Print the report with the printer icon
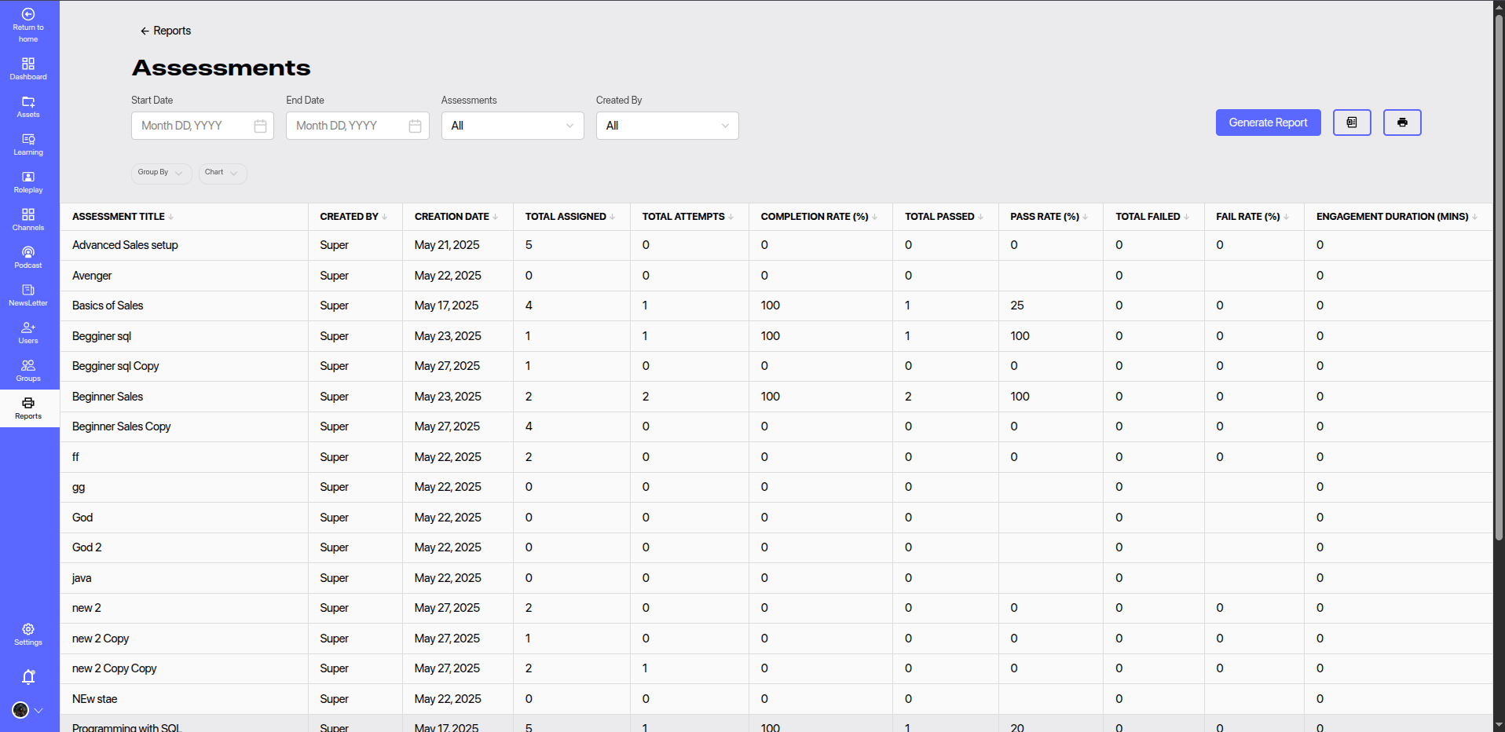 point(1402,123)
